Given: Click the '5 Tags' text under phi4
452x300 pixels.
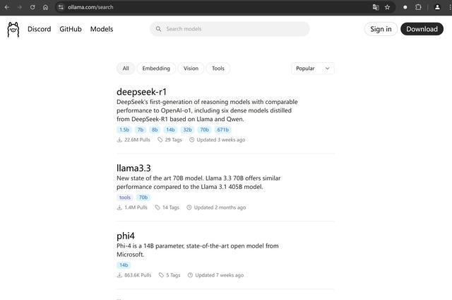Looking at the screenshot, I should [173, 275].
